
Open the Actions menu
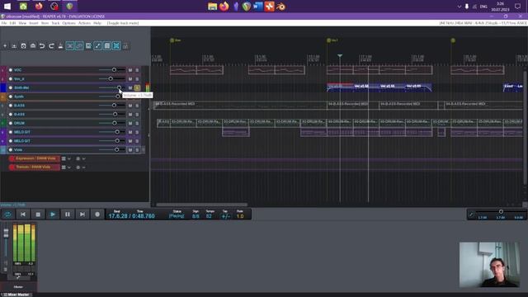point(84,23)
